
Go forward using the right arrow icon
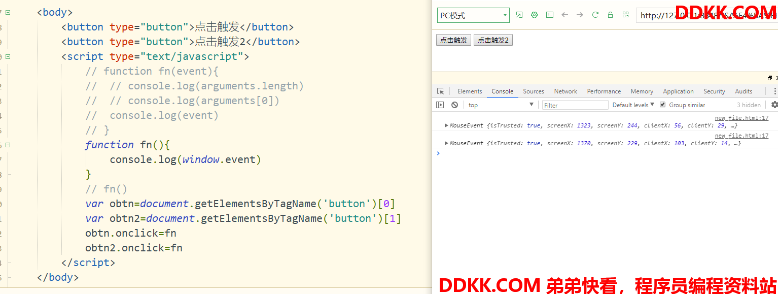click(x=580, y=15)
